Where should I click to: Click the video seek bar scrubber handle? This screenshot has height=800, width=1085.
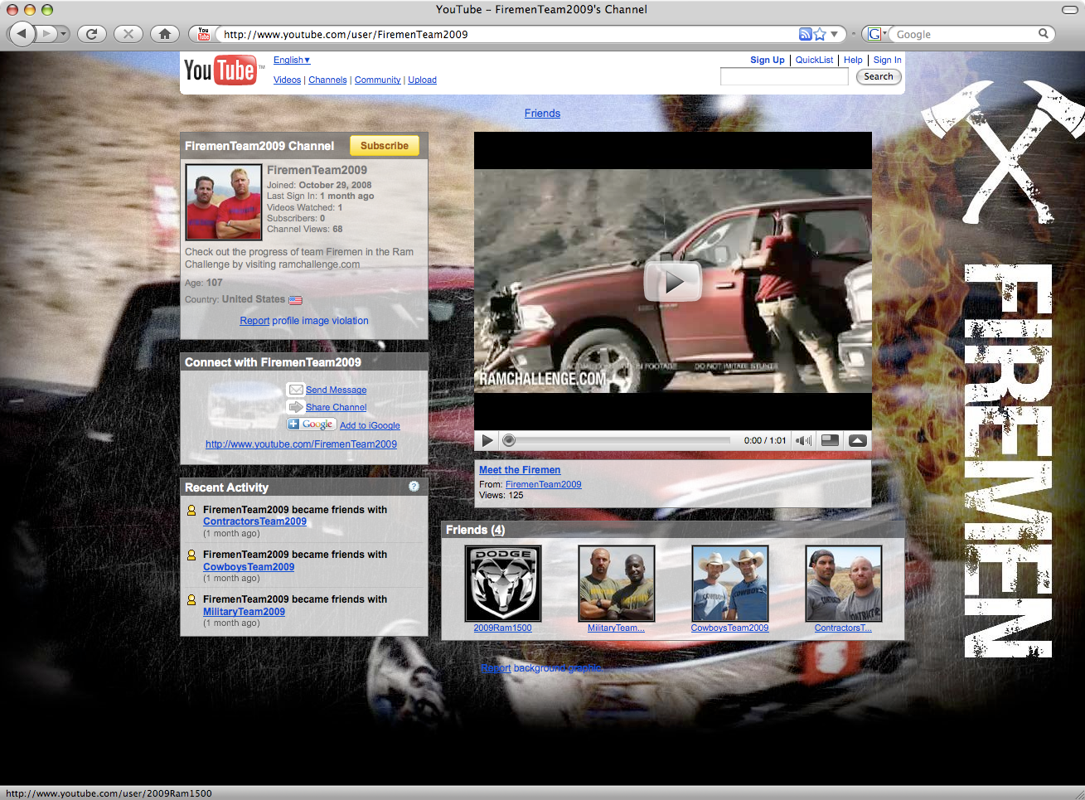509,440
